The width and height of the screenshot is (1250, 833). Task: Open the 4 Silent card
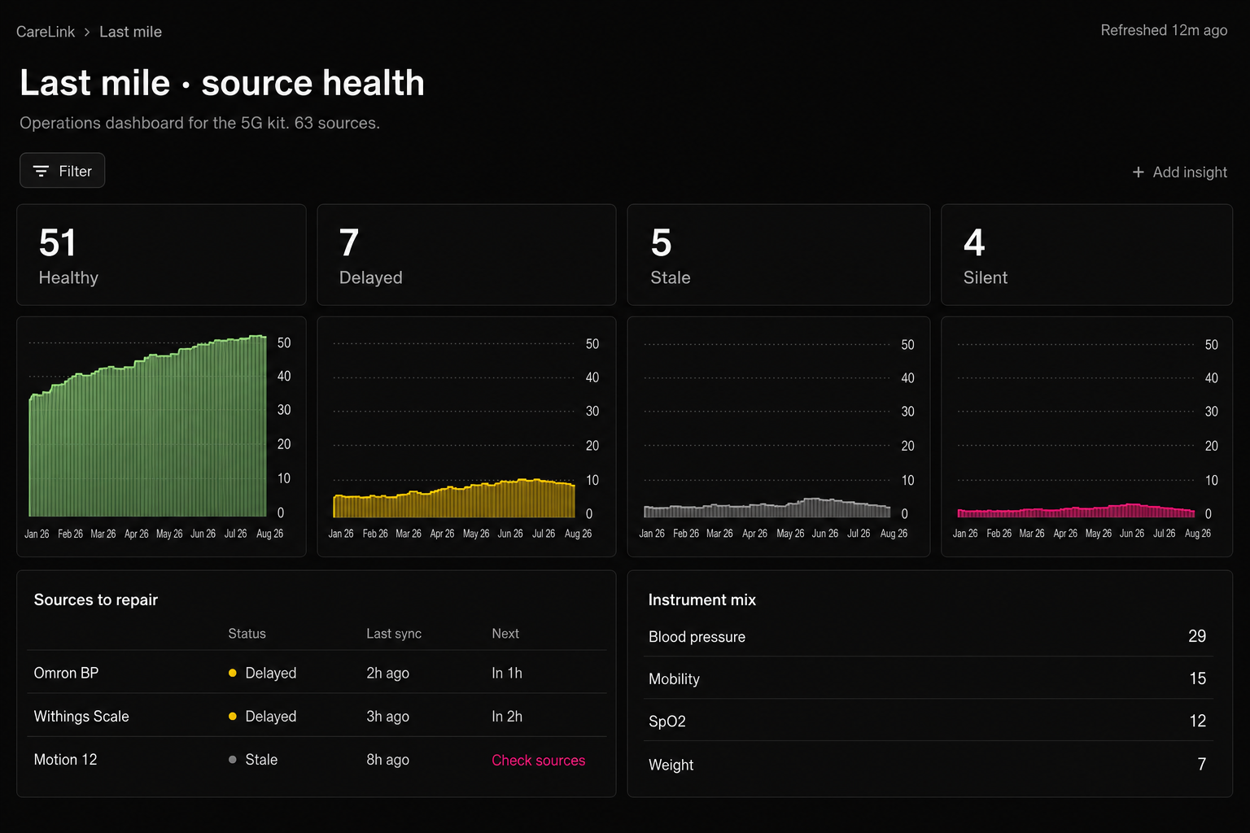click(x=1086, y=255)
